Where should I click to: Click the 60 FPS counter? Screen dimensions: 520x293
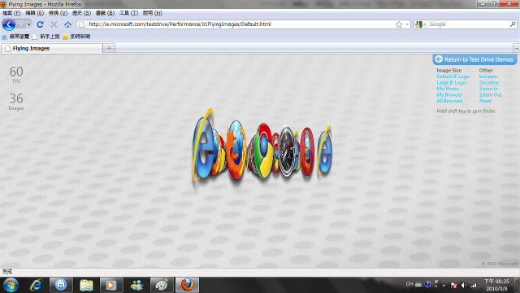[x=16, y=74]
